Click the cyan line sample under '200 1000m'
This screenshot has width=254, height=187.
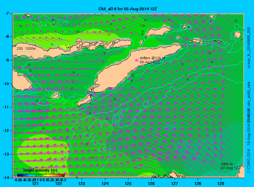pos(24,52)
